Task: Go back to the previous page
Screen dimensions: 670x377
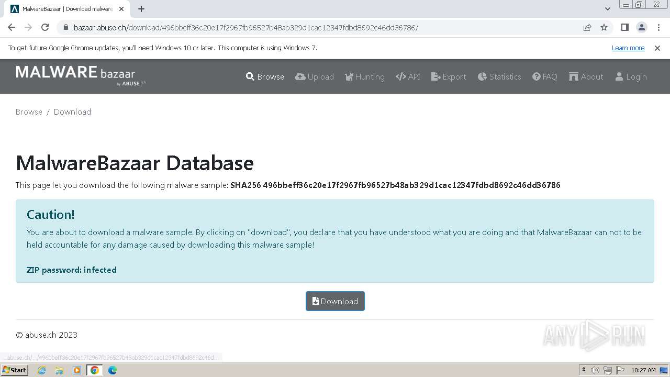Action: point(12,27)
